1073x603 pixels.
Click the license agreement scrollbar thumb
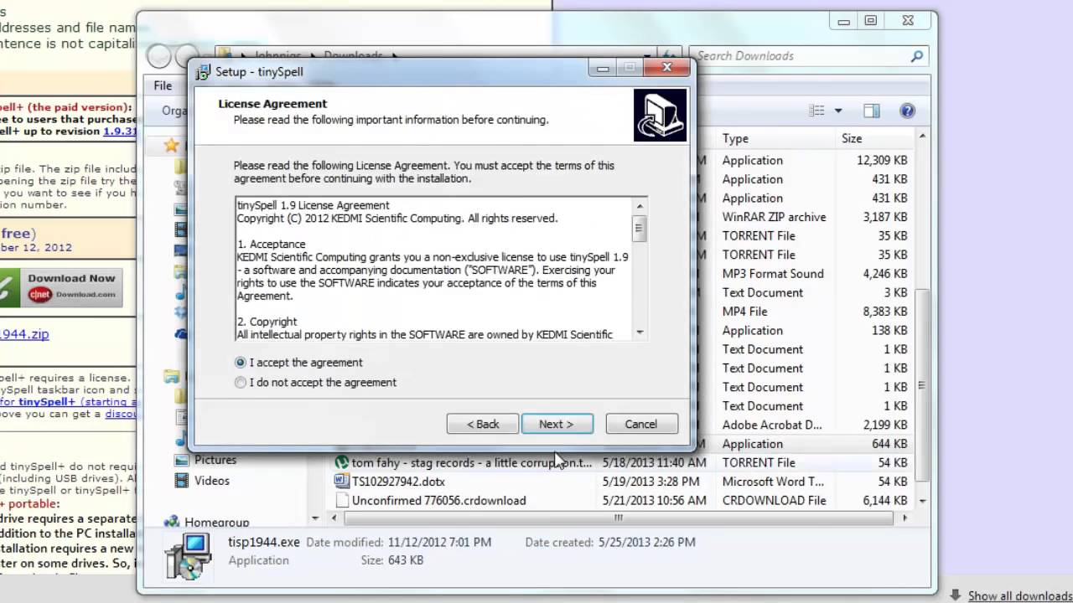coord(640,229)
